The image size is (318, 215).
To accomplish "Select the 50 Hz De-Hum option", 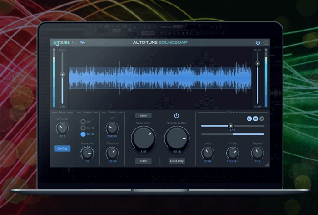I will (x=83, y=128).
